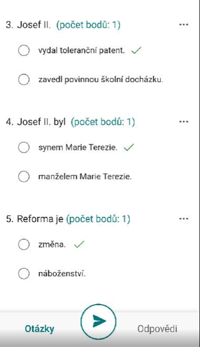Click question 3 title Josef II.

28,25
